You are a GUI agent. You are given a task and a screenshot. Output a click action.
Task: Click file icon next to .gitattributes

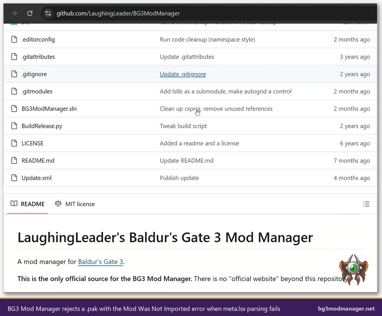point(14,57)
